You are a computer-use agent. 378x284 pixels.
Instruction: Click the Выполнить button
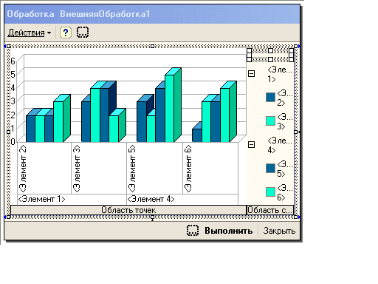coord(229,231)
